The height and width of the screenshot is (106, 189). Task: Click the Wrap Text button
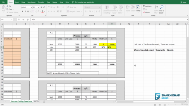tap(72, 7)
